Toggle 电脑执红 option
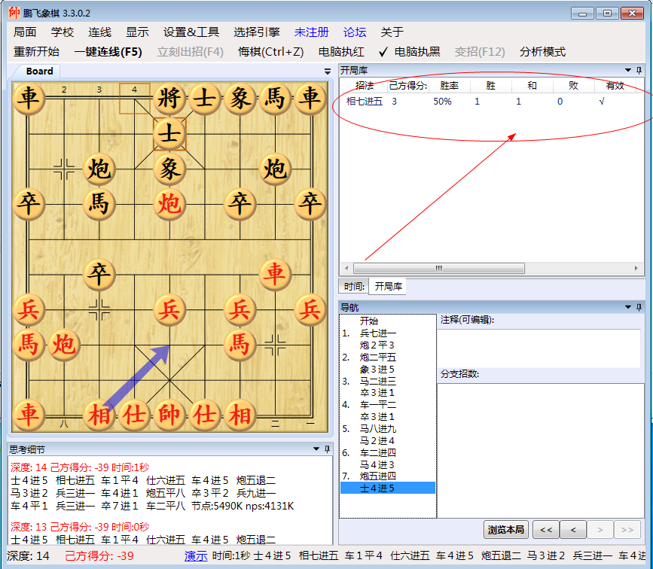Screen dimensions: 653x569 click(341, 52)
